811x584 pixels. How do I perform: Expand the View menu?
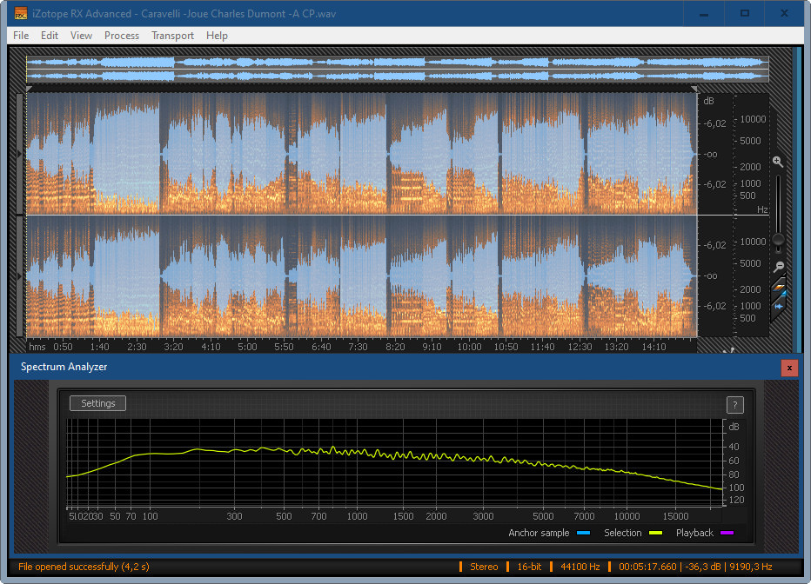[81, 36]
